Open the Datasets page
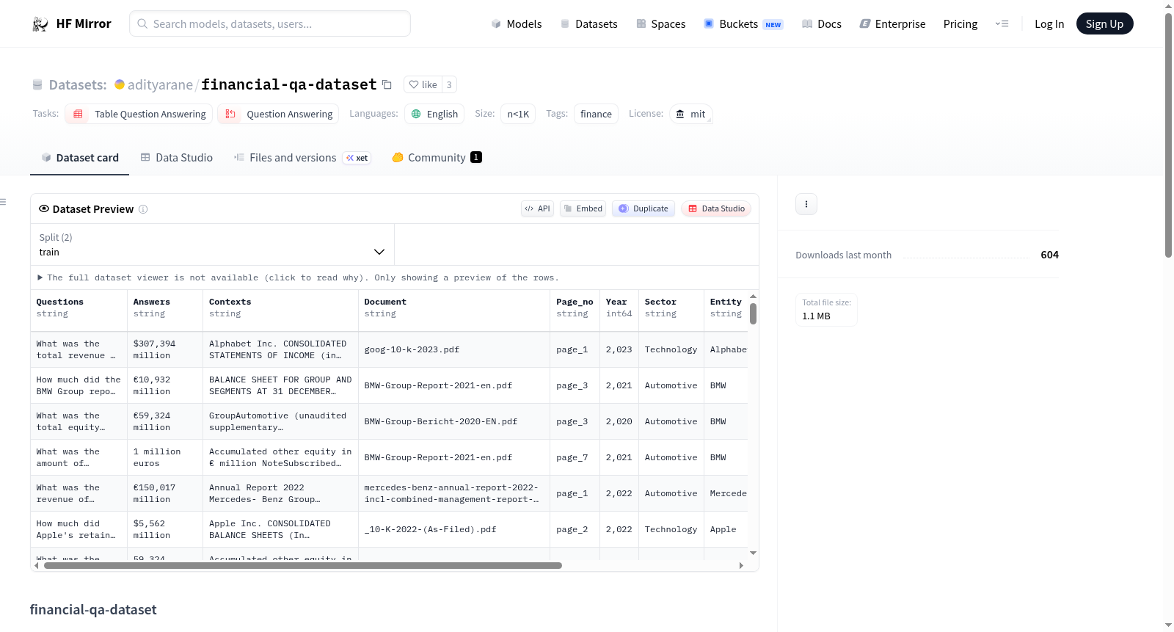 coord(589,24)
